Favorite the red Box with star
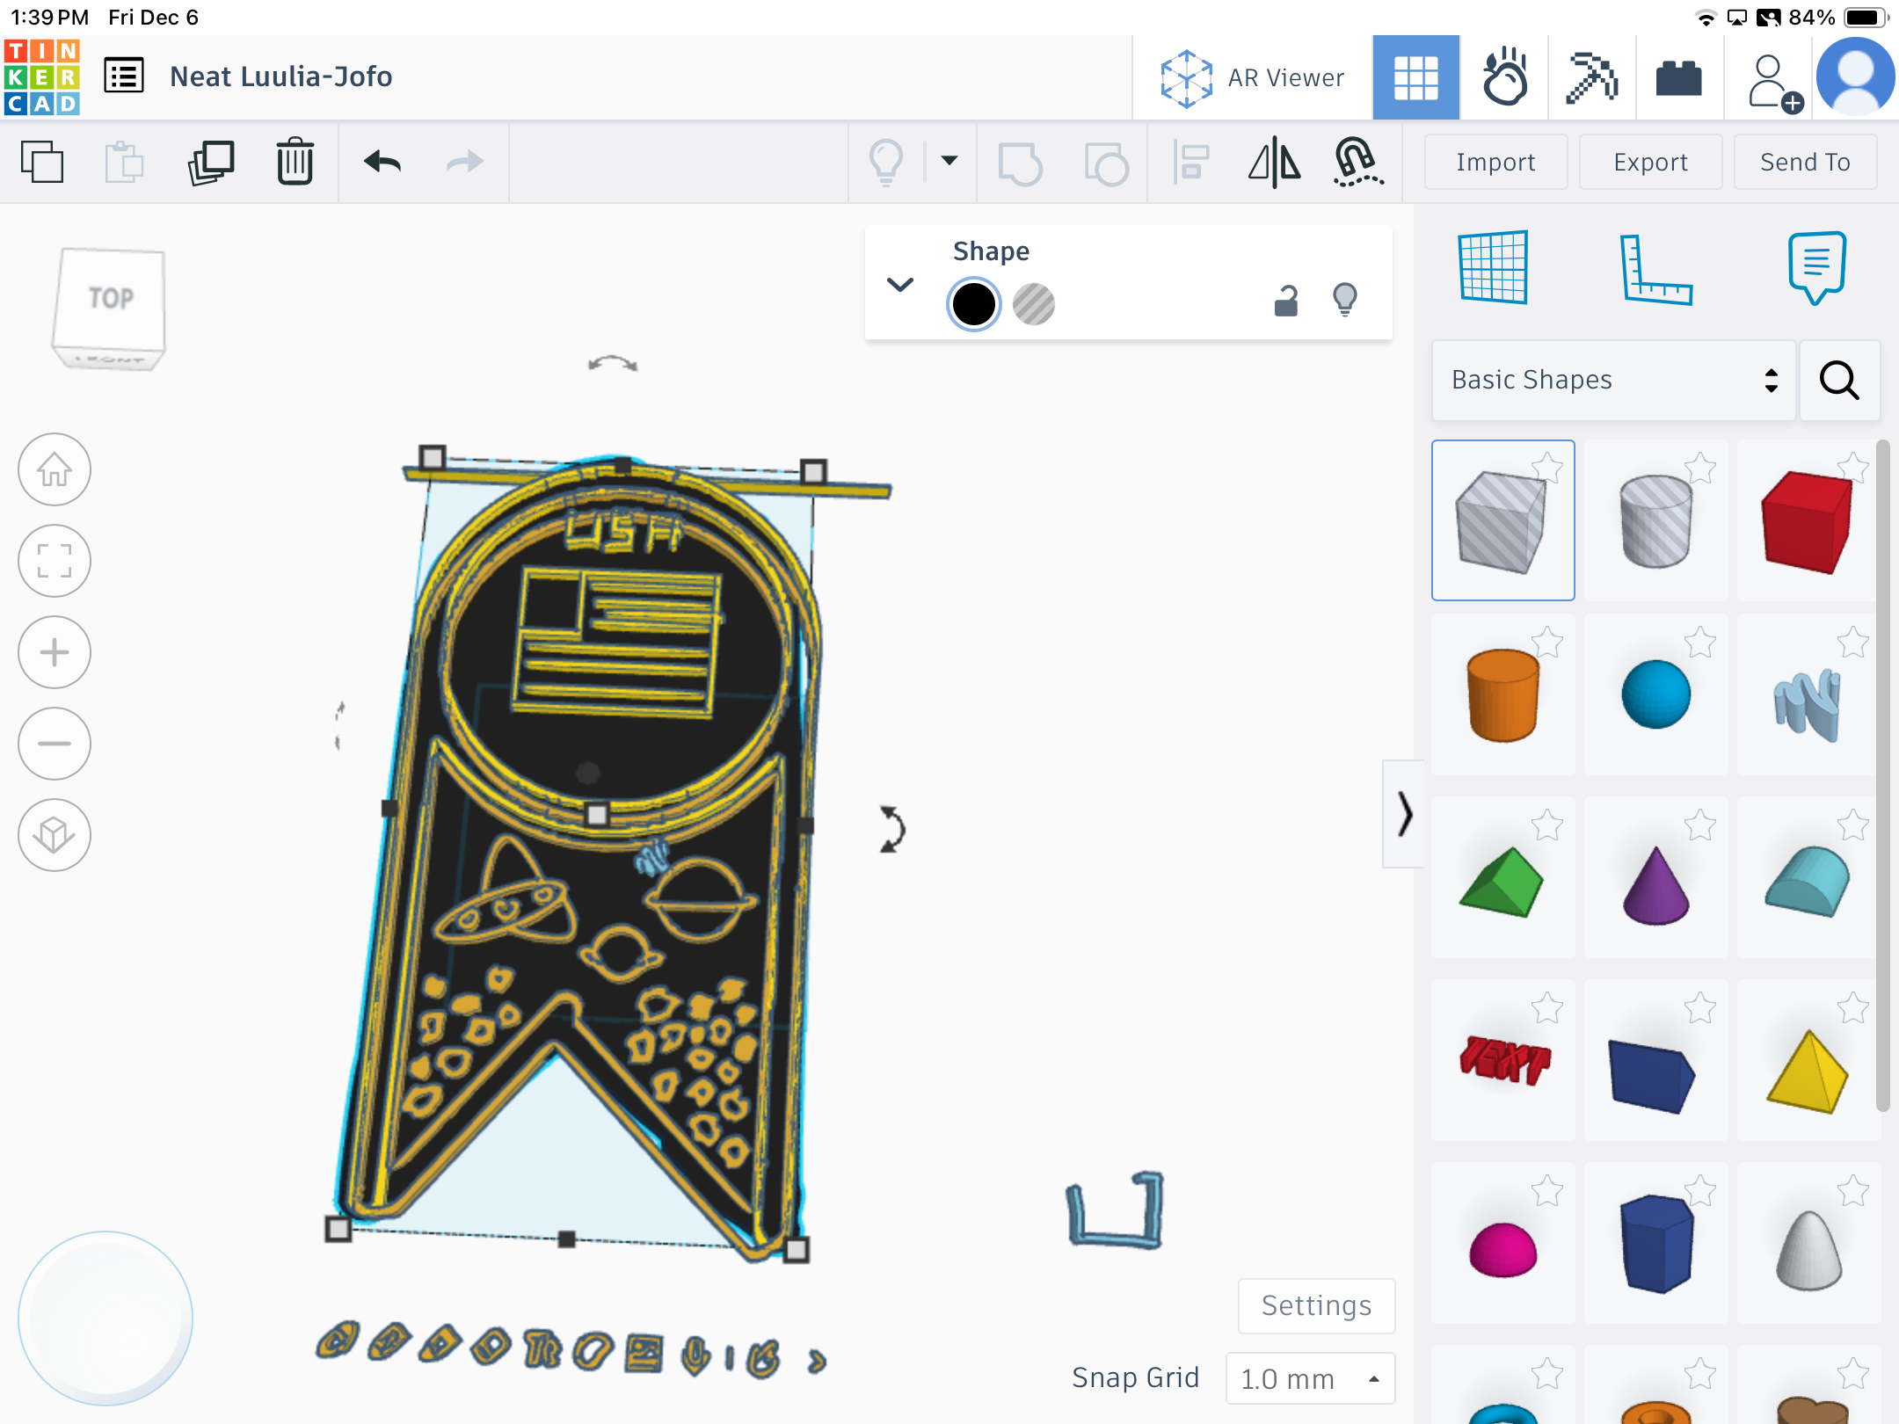 click(x=1853, y=468)
